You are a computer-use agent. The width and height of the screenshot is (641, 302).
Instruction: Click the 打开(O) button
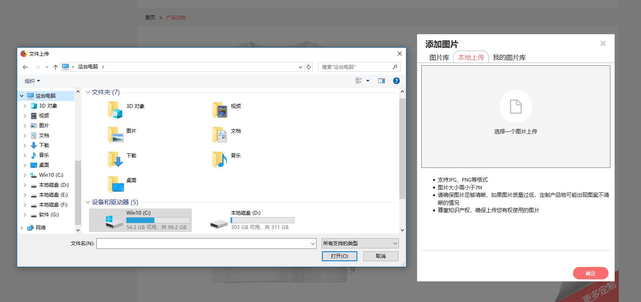(x=340, y=256)
